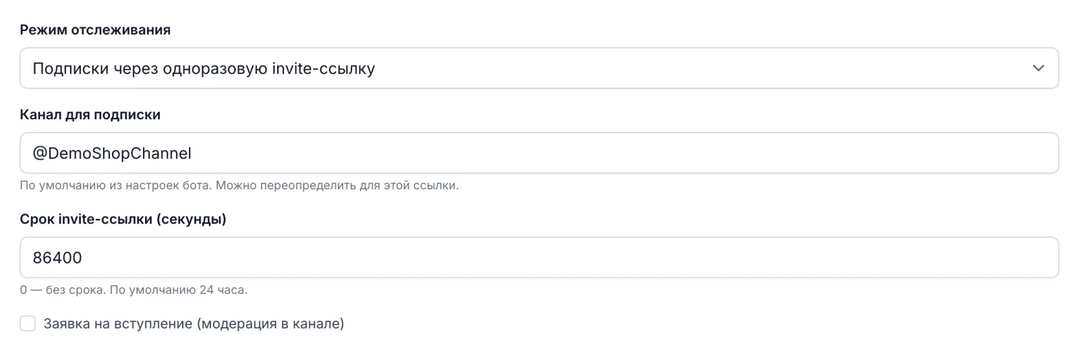Click the Канал для подписки label
This screenshot has width=1079, height=353.
(x=90, y=115)
